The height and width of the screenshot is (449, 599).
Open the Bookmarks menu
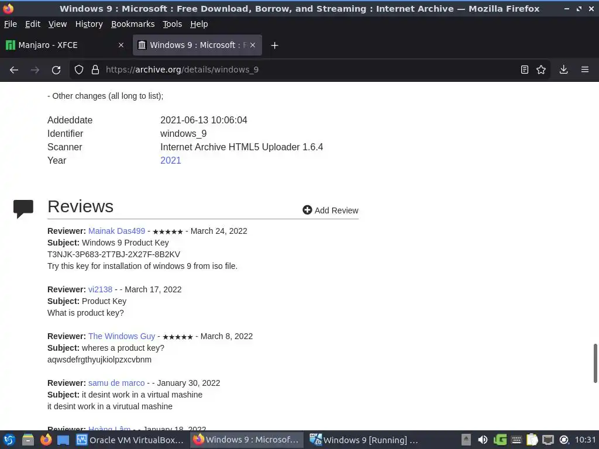(133, 24)
